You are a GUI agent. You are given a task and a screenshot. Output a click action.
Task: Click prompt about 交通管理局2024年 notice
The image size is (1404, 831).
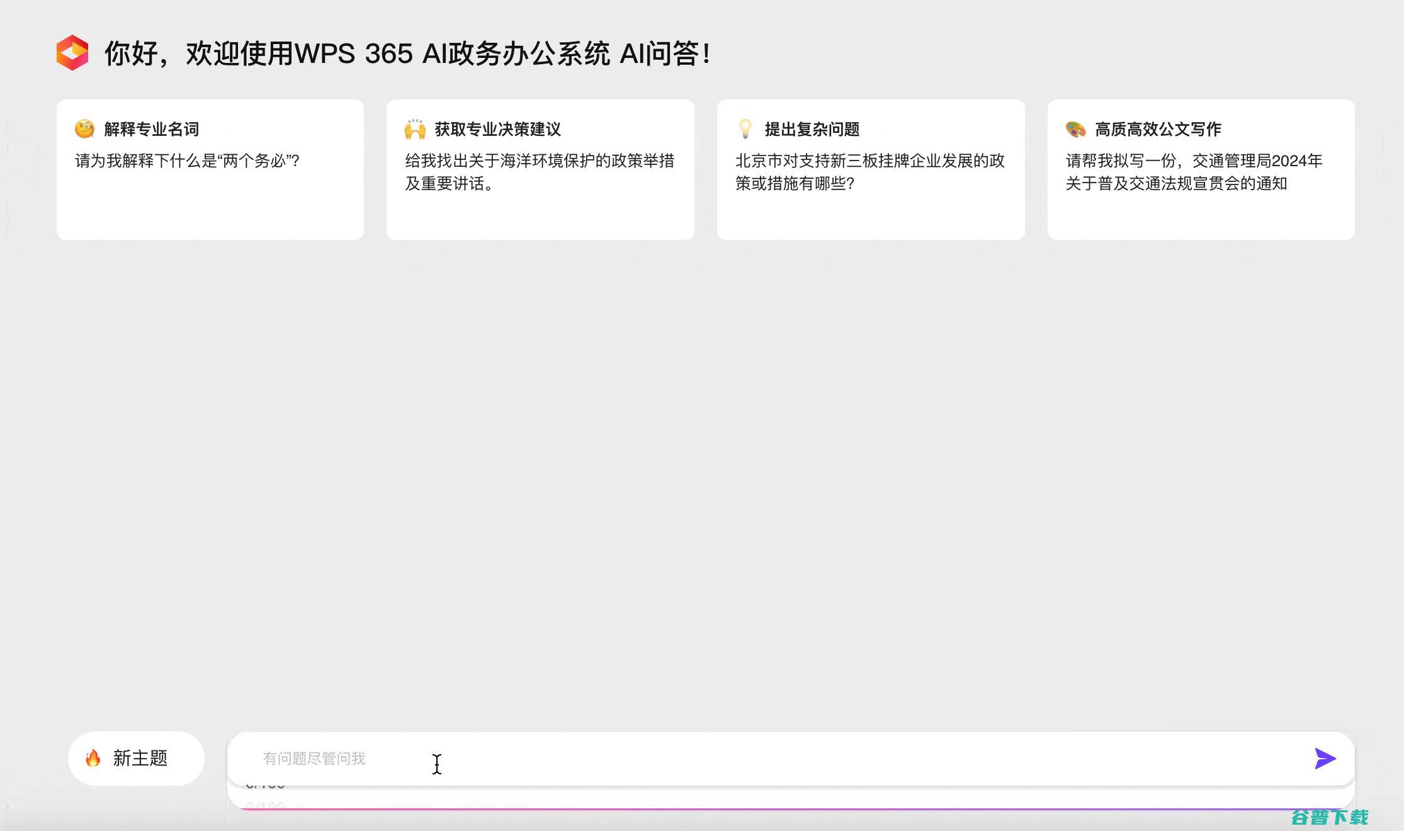coord(1194,172)
